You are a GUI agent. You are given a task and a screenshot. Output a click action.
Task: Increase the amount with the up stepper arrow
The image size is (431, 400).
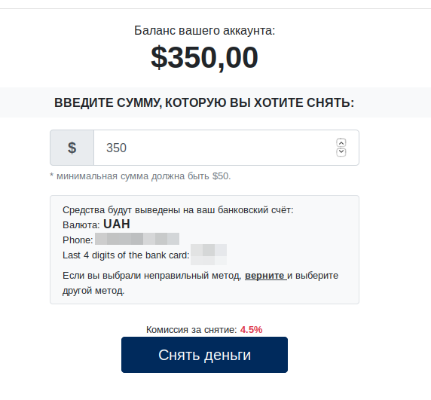tap(341, 143)
